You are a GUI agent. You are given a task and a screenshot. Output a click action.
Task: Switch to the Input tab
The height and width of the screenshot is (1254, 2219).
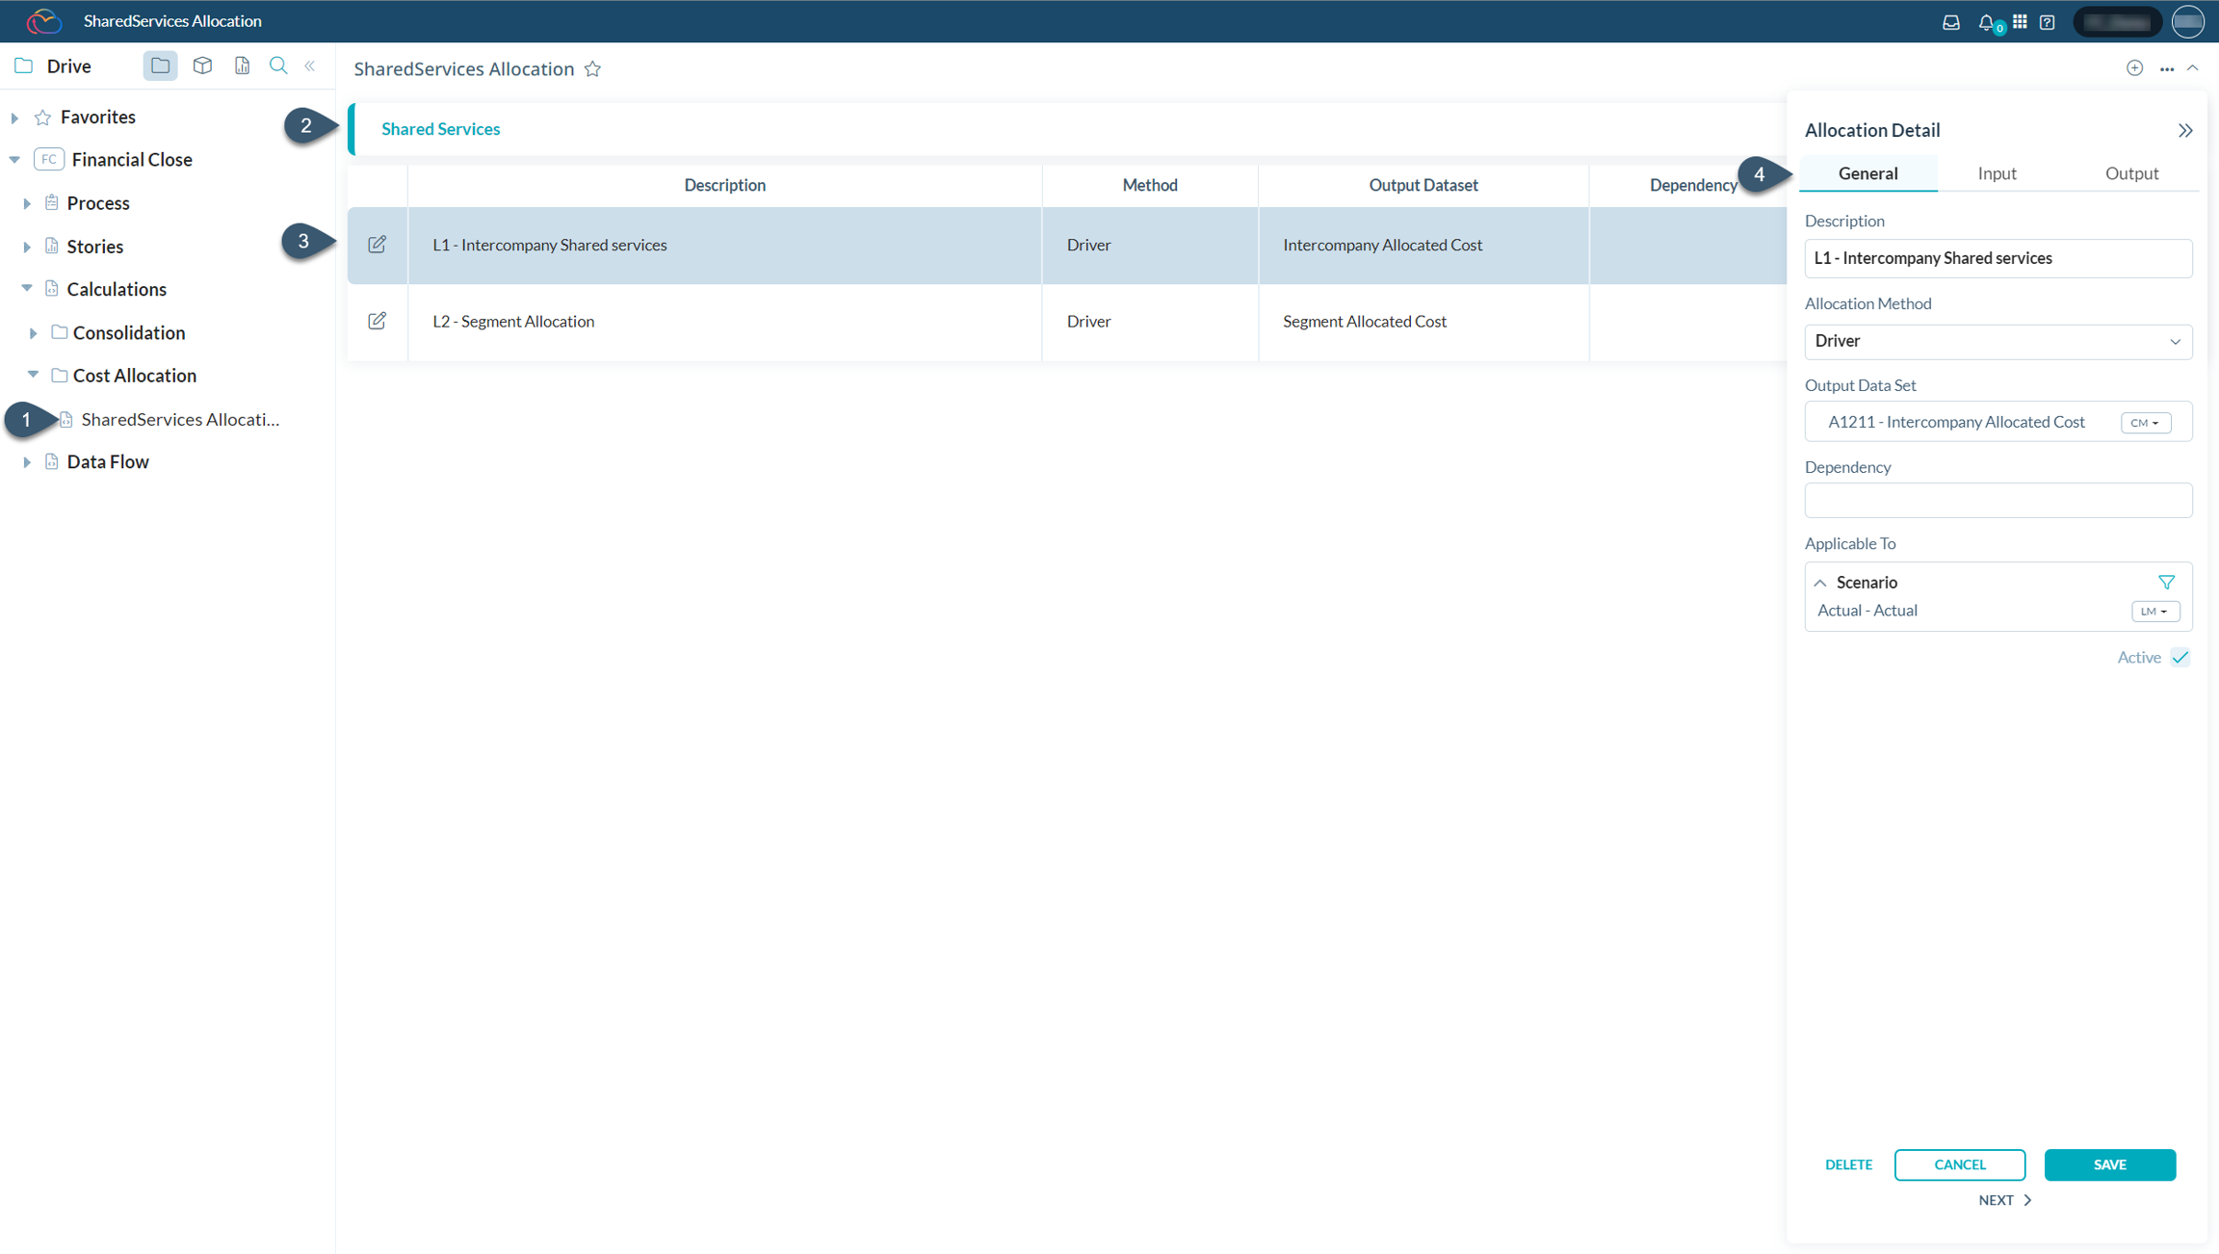pos(1996,173)
